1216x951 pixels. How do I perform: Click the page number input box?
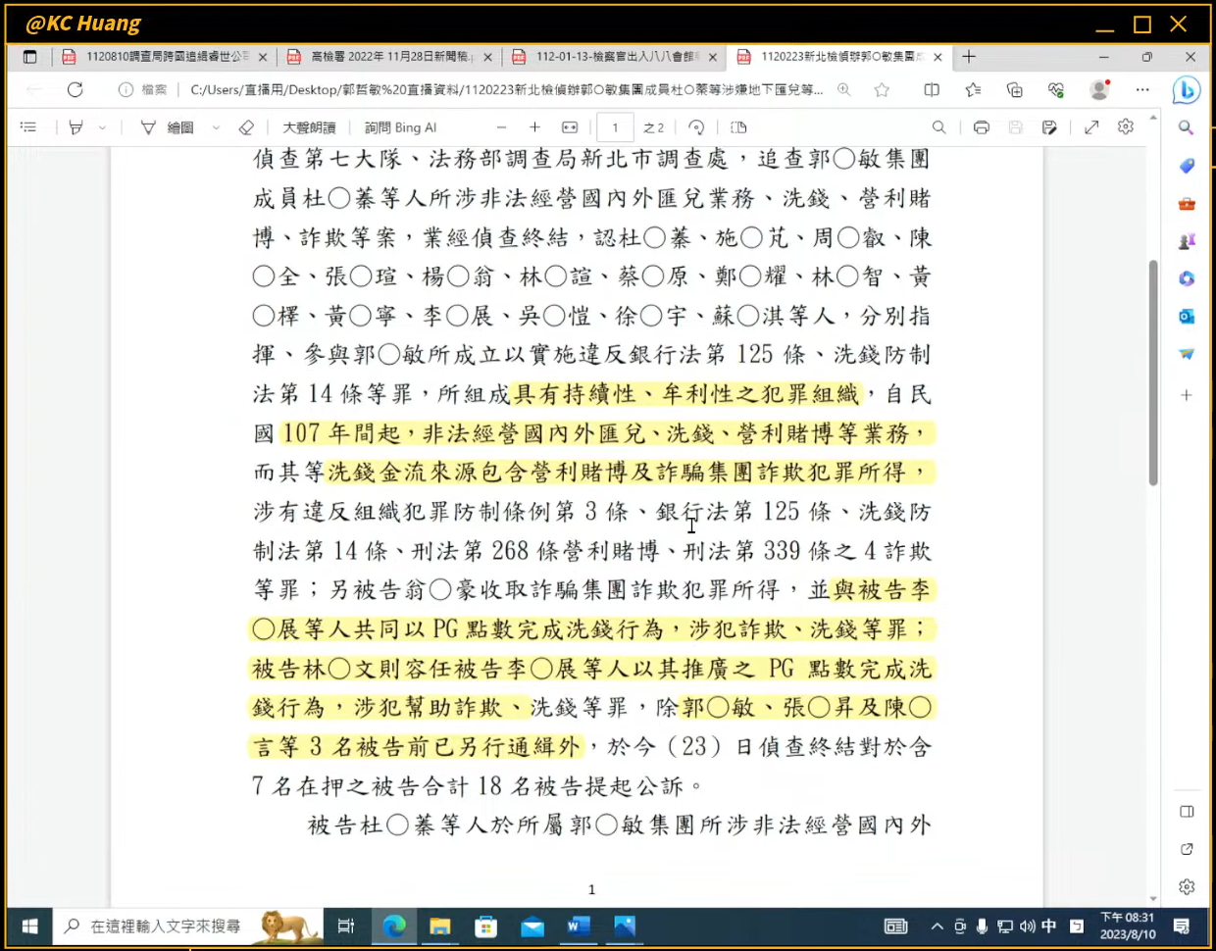[615, 127]
